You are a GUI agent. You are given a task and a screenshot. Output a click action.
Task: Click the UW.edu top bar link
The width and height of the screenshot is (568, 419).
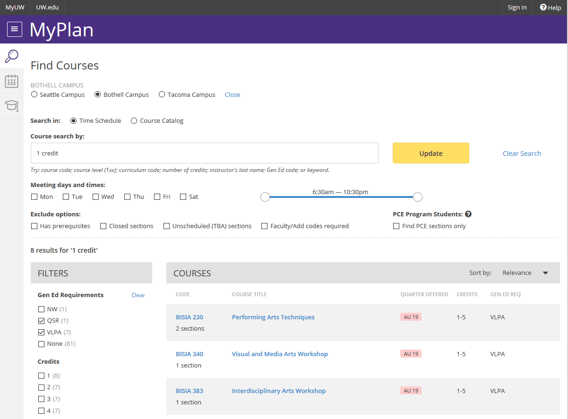click(x=47, y=8)
